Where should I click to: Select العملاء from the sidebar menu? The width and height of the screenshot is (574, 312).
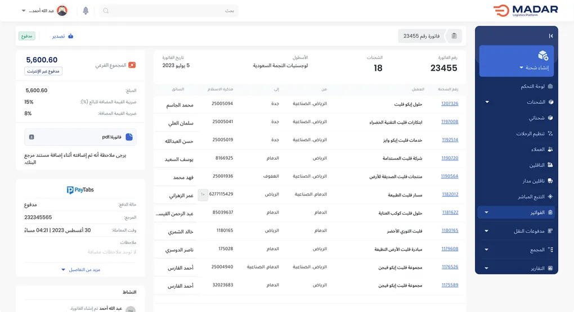click(537, 150)
